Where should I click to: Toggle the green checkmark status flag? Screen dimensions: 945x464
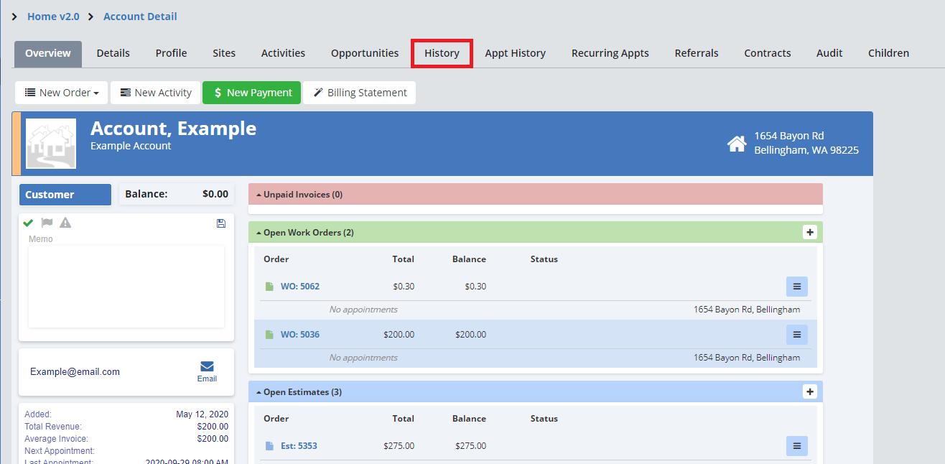pyautogui.click(x=29, y=223)
